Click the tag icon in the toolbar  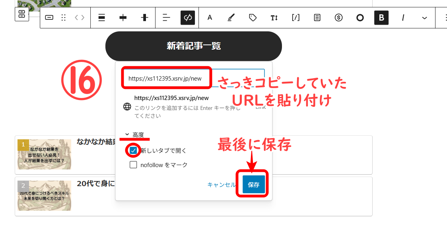(253, 18)
